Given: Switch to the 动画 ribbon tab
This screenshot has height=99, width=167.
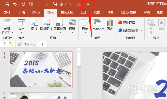Looking at the screenshot, I should (x=111, y=12).
